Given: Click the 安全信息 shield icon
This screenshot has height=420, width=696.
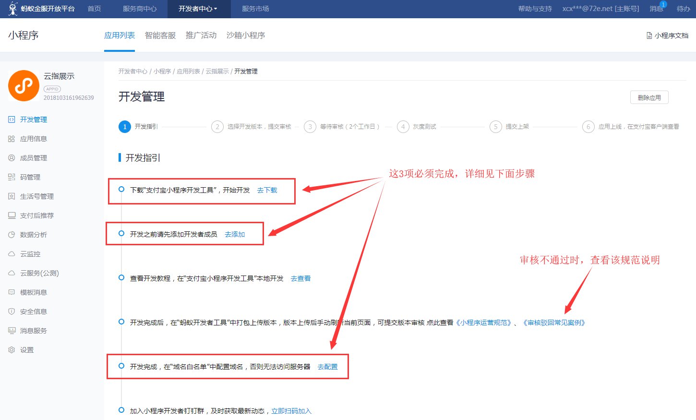Looking at the screenshot, I should 12,312.
